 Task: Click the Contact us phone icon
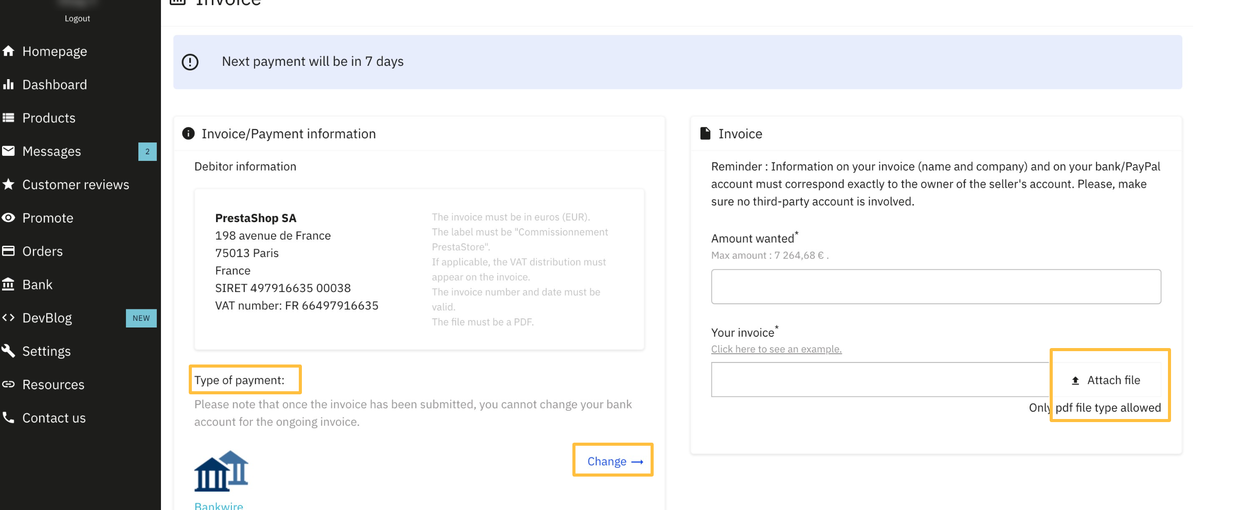click(8, 417)
